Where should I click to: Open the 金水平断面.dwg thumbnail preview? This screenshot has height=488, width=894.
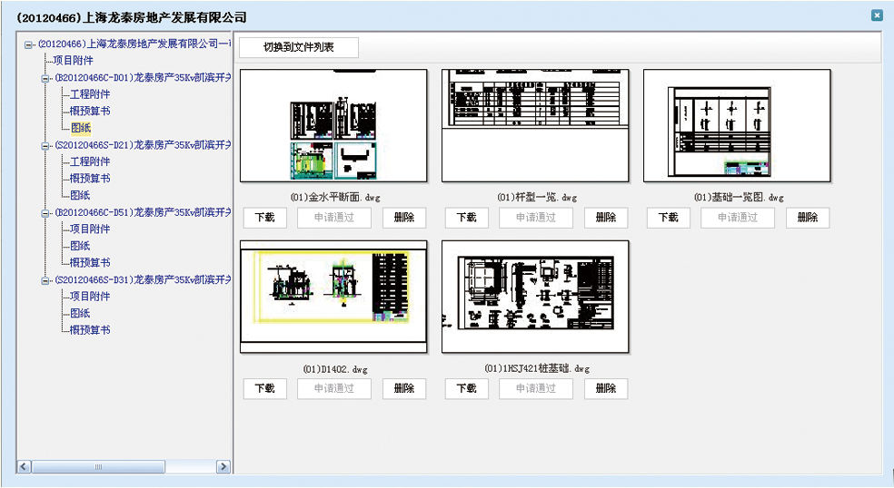point(333,126)
